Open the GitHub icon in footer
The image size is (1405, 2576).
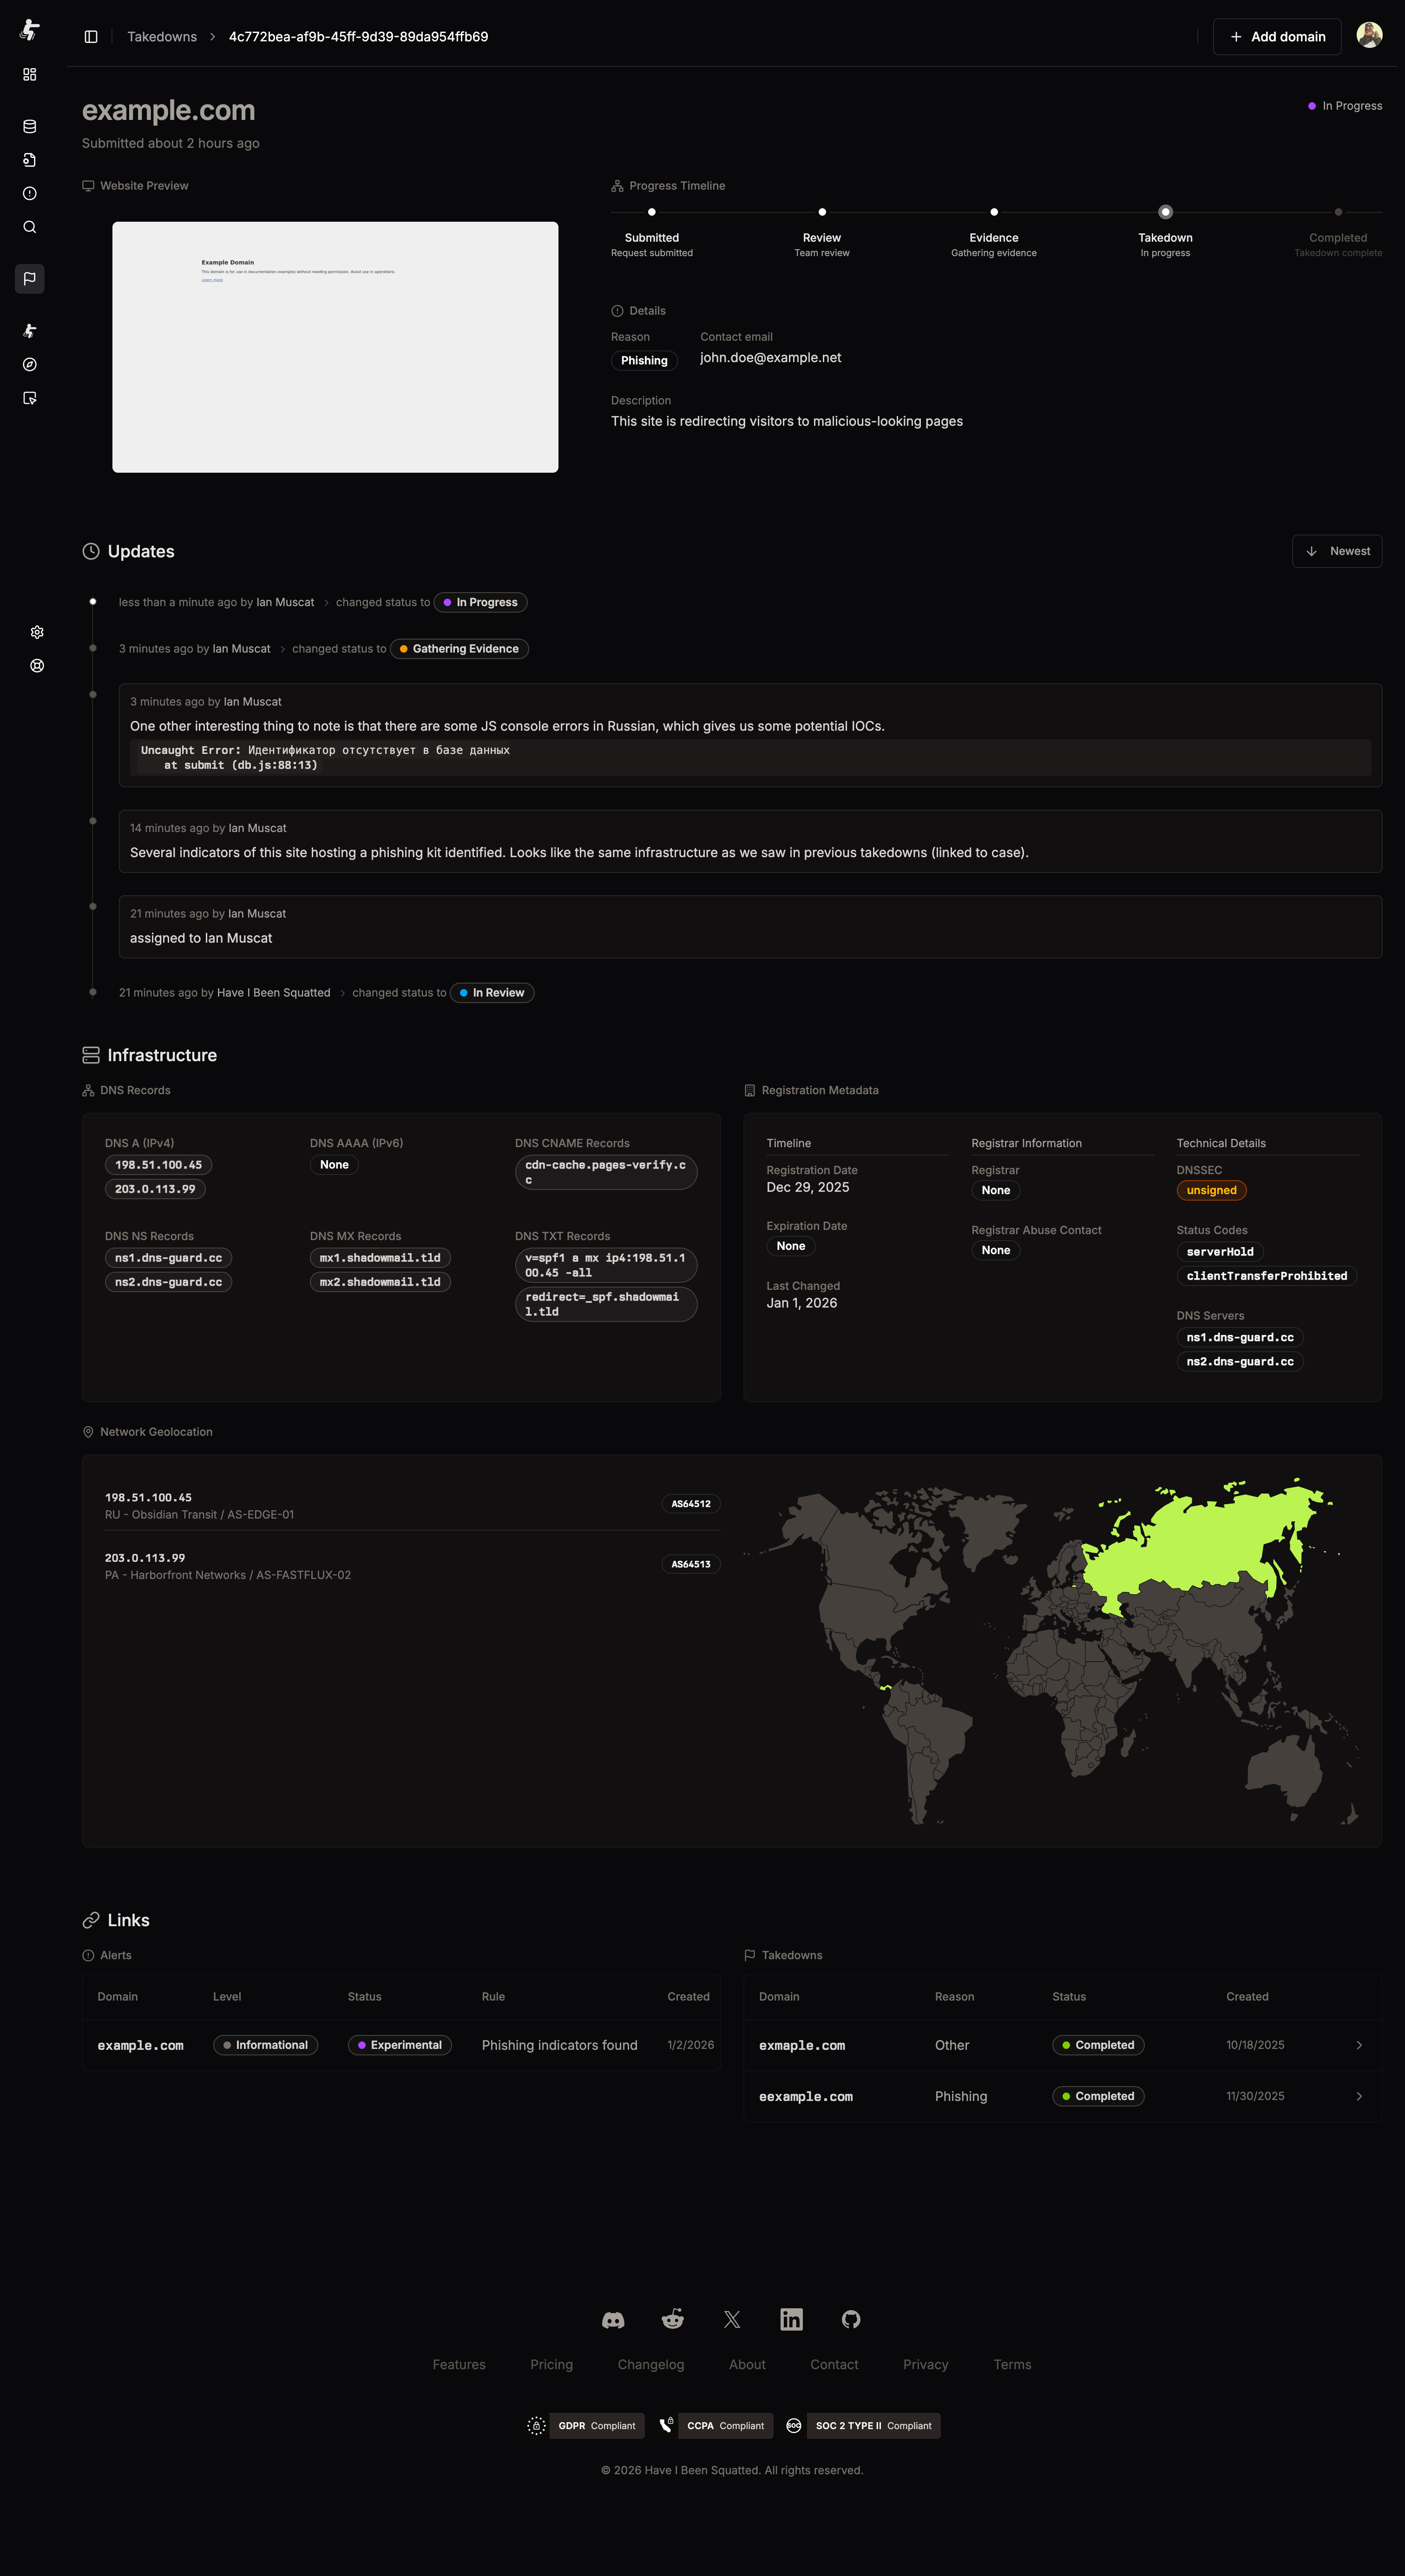(850, 2319)
